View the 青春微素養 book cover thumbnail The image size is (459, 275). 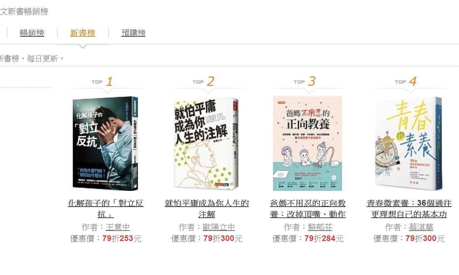pyautogui.click(x=409, y=144)
